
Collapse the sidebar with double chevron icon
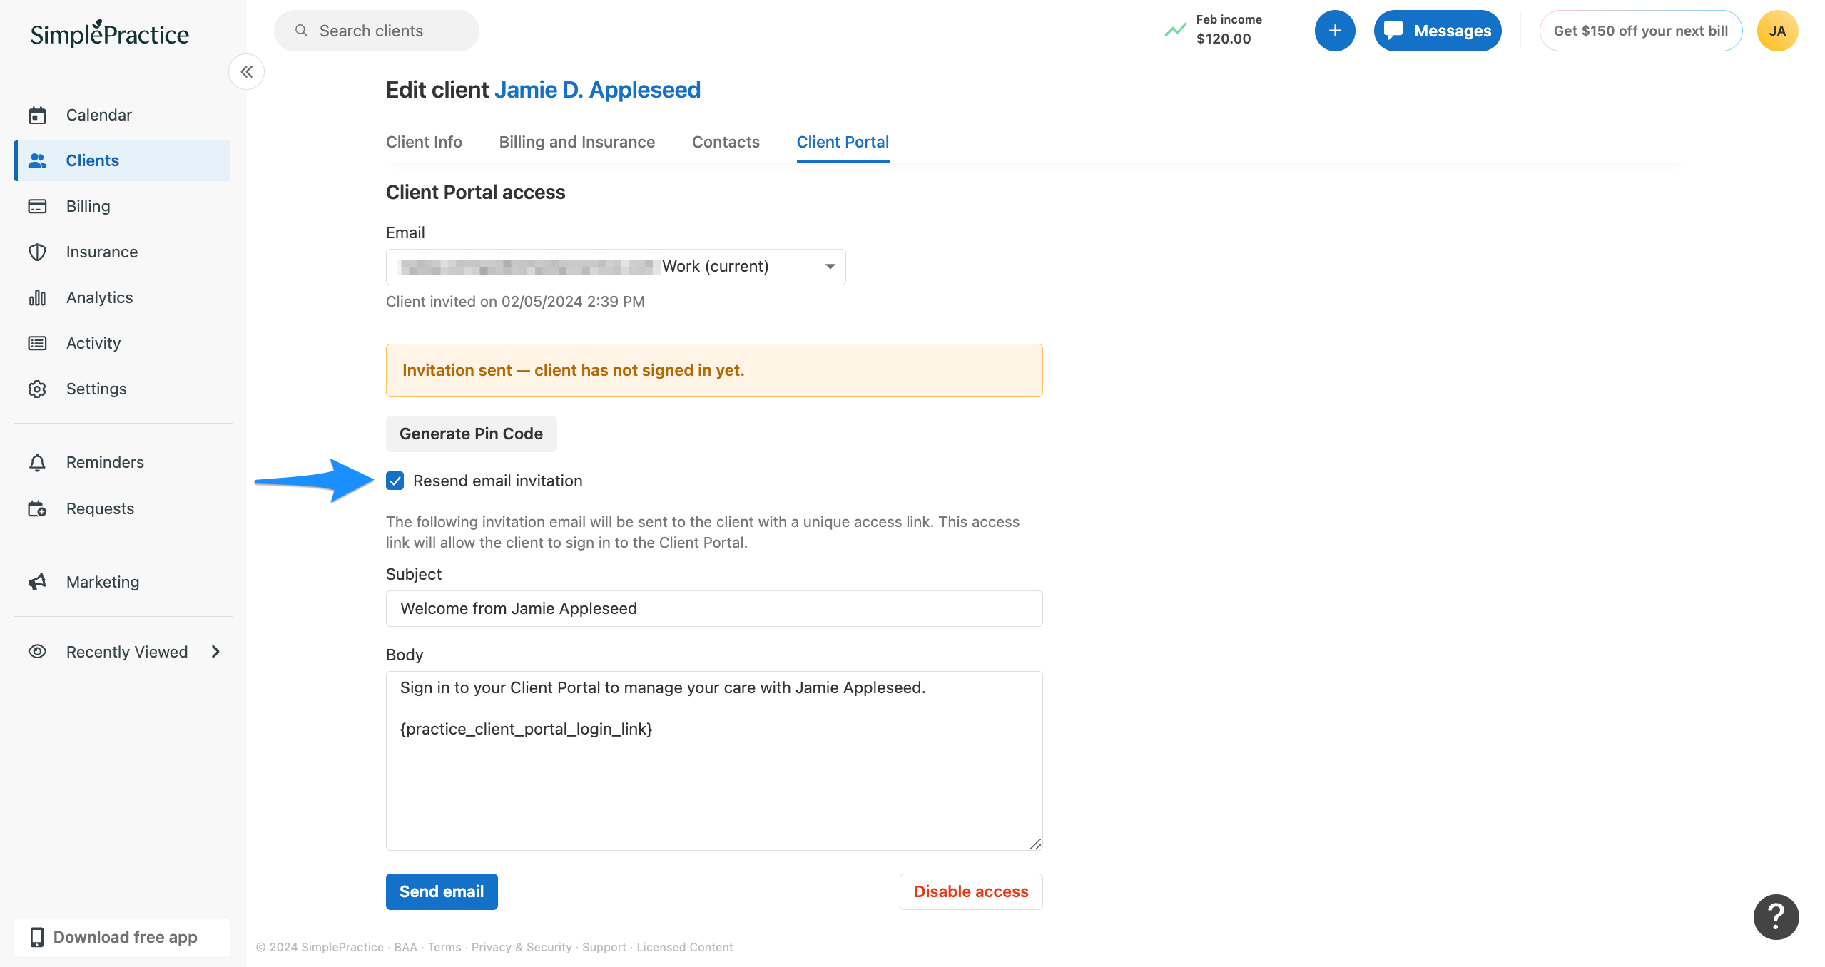click(x=247, y=72)
